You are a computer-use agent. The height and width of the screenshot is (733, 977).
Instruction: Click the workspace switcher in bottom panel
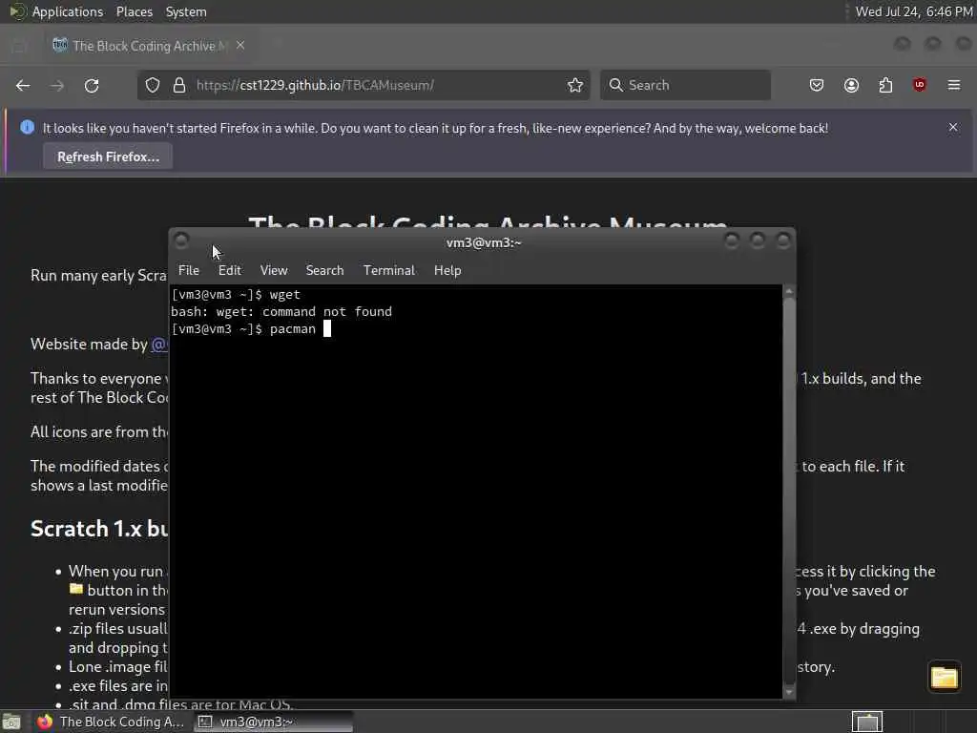point(867,722)
